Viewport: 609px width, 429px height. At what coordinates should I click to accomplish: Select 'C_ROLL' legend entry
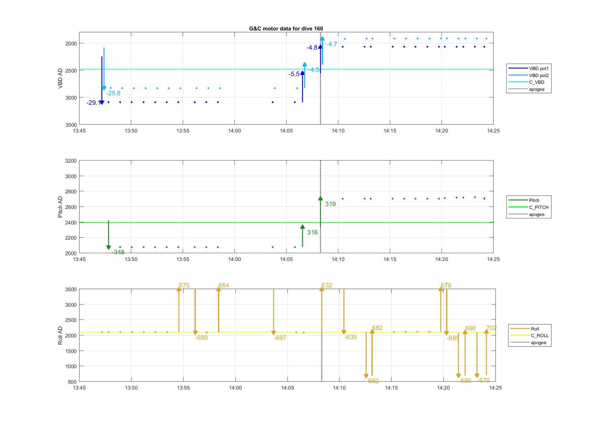tap(529, 335)
